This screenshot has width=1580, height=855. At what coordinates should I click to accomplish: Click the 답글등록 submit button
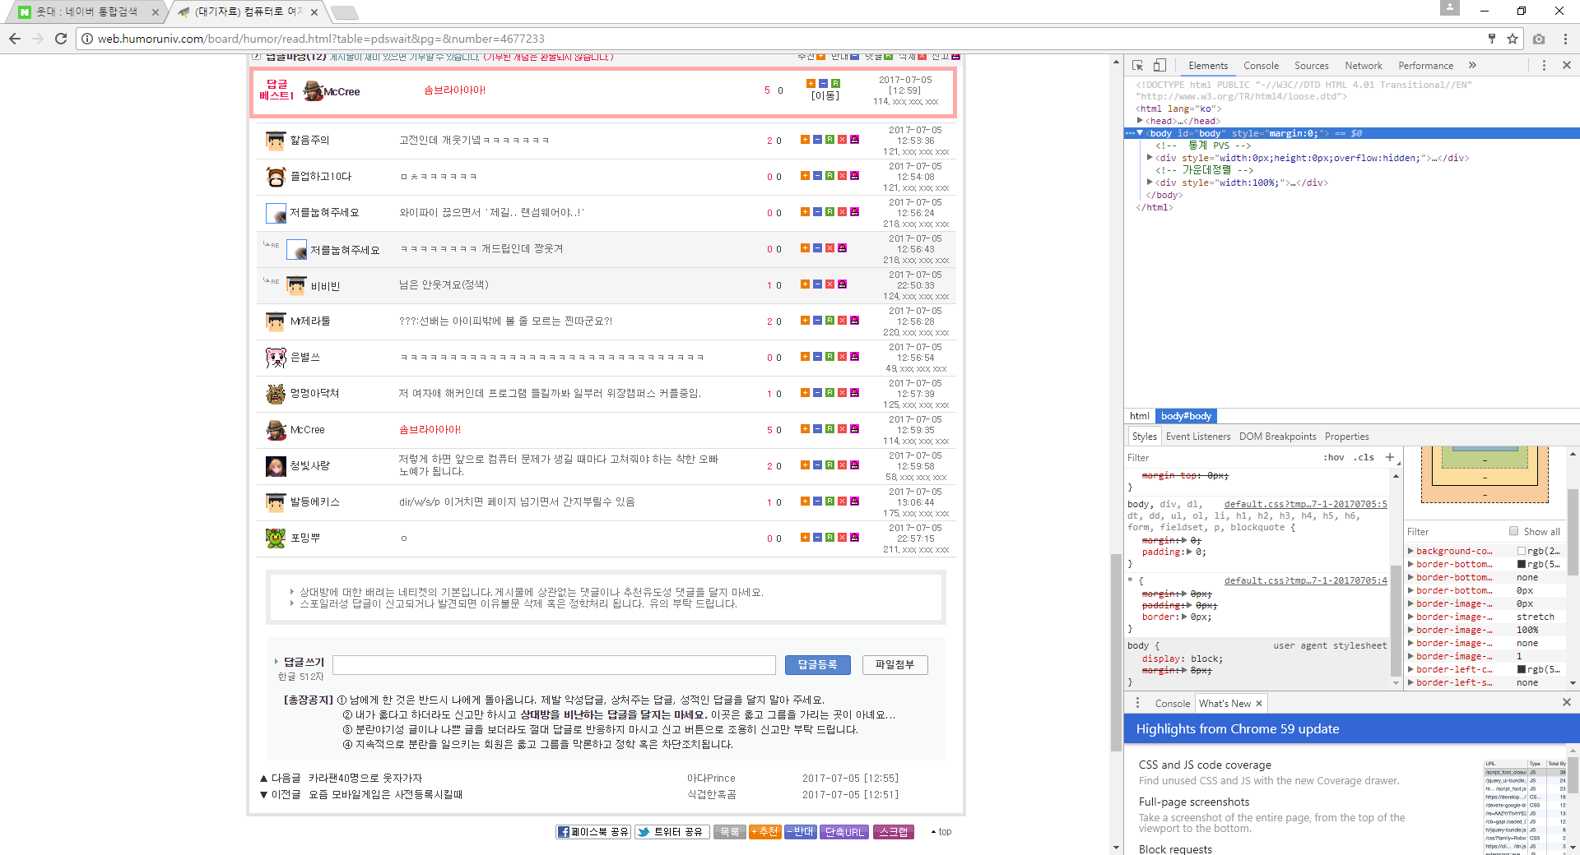point(816,664)
